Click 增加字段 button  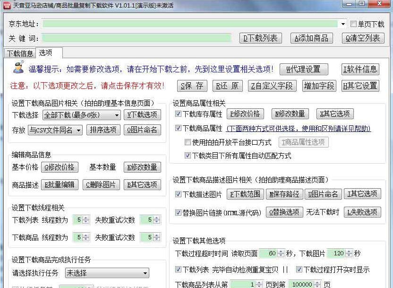319,86
